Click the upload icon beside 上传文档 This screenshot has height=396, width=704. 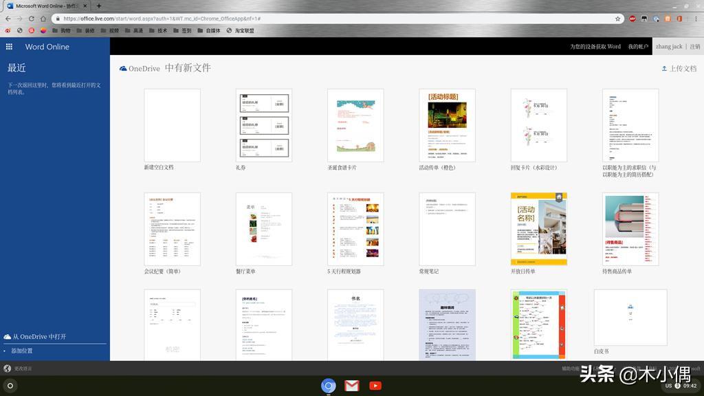tap(664, 68)
